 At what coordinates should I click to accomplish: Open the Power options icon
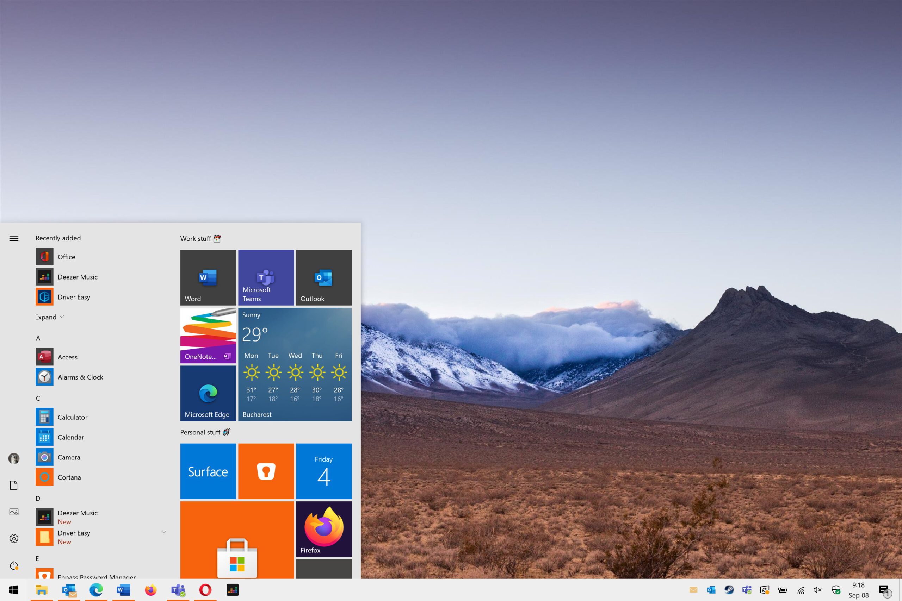coord(14,565)
